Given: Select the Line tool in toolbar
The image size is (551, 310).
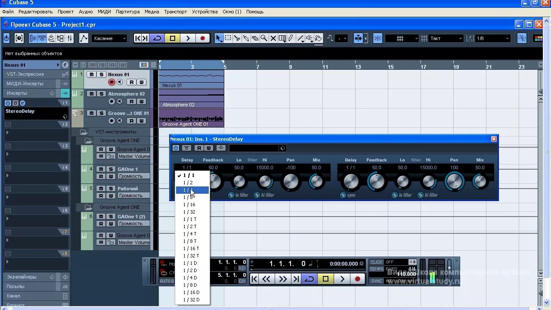Looking at the screenshot, I should [x=300, y=38].
